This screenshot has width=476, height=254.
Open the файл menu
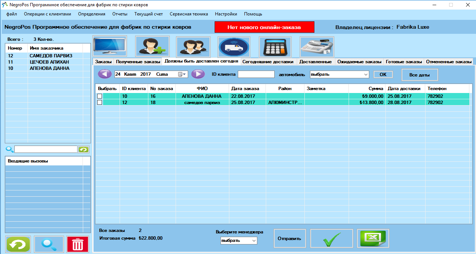(12, 14)
